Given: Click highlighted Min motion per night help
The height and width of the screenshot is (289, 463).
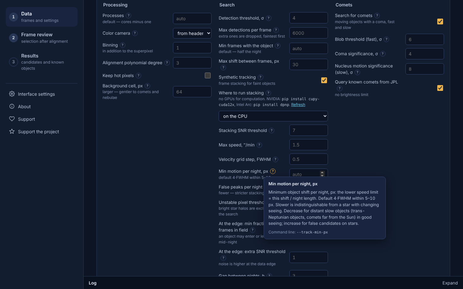Looking at the screenshot, I should [x=273, y=171].
